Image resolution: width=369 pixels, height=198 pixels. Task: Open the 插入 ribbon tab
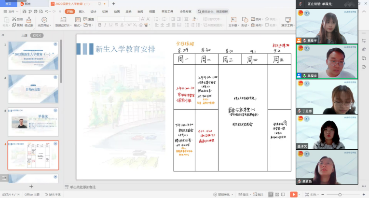click(x=82, y=11)
